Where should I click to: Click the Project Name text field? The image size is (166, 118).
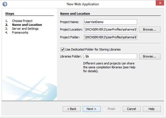[x=110, y=22]
